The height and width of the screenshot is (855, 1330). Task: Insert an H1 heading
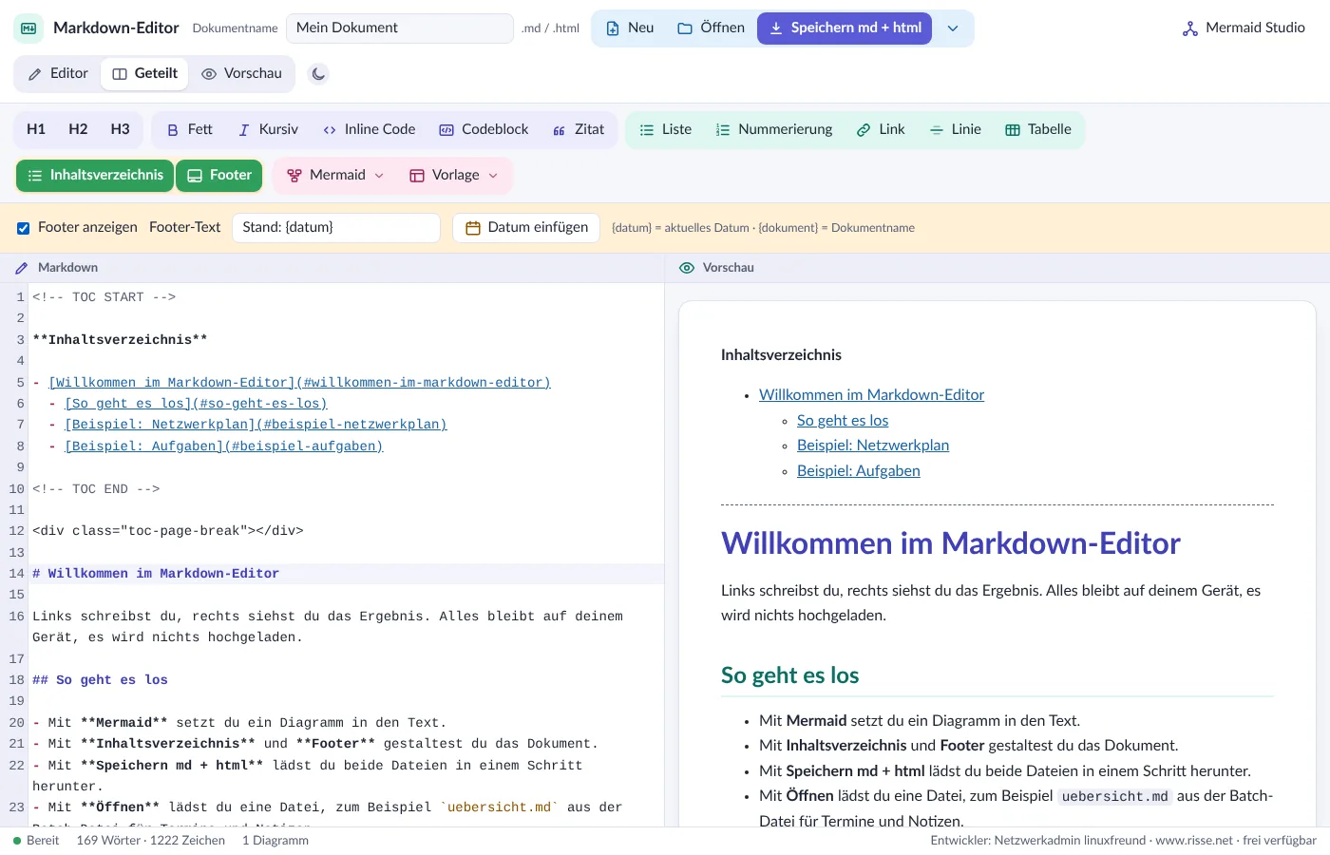[36, 129]
